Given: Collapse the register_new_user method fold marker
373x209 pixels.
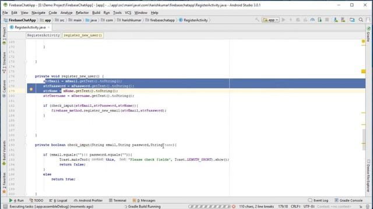Looking at the screenshot, I should pos(26,76).
